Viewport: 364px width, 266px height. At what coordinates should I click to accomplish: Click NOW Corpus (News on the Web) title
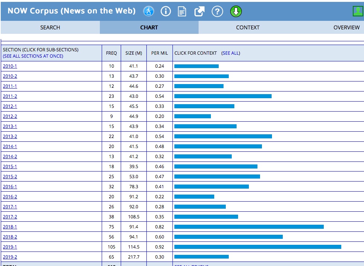click(x=72, y=11)
